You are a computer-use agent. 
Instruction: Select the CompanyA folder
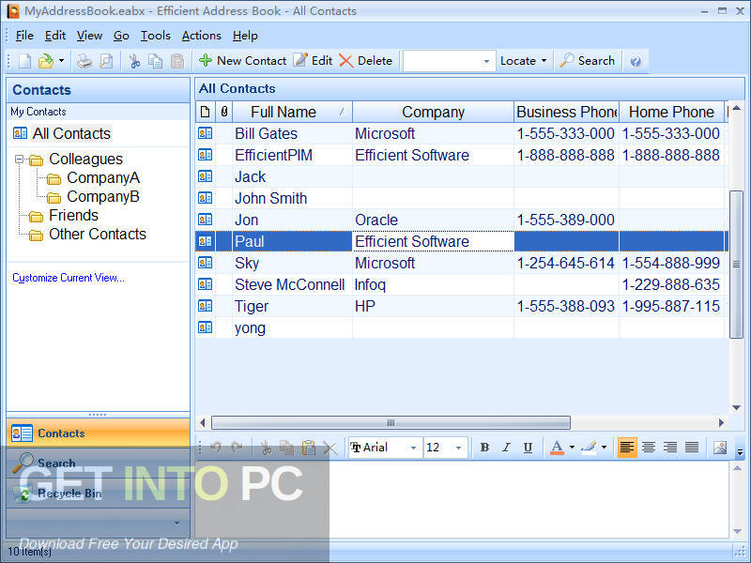tap(103, 177)
